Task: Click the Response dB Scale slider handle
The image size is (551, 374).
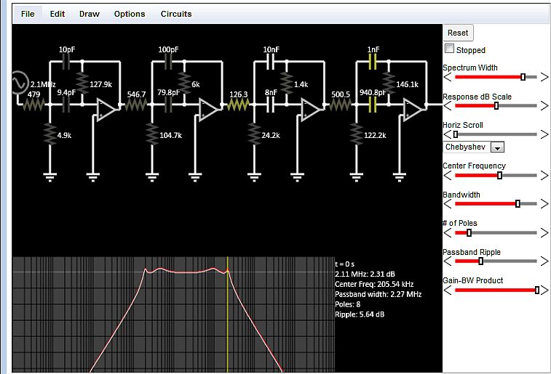Action: (x=496, y=105)
